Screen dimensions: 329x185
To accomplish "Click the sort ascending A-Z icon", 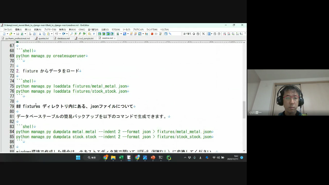I will click(x=225, y=34).
